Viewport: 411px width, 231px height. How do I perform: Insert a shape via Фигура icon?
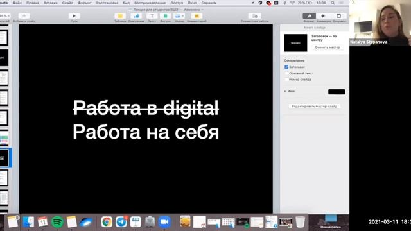click(x=166, y=16)
